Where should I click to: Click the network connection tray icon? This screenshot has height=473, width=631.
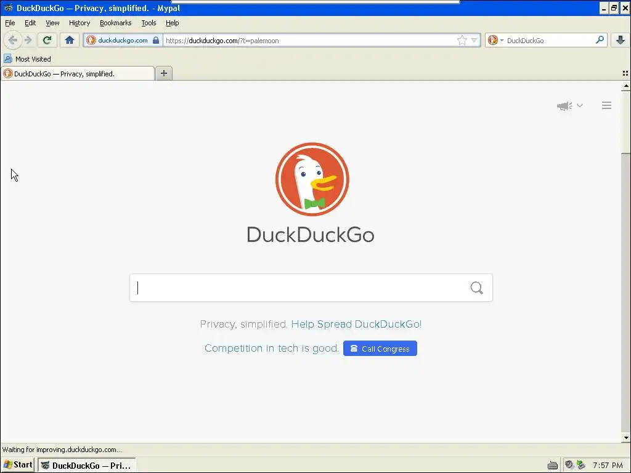(580, 465)
